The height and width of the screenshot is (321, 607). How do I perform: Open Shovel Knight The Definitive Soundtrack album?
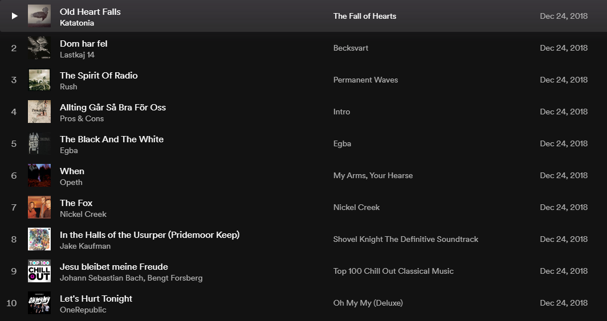coord(406,239)
